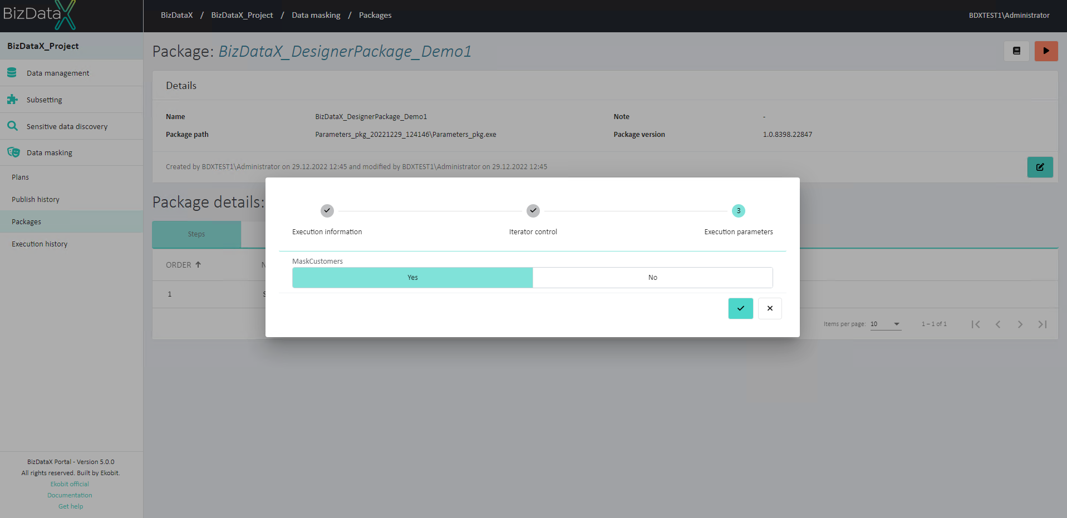Open Data masking menu
1067x518 pixels.
(71, 152)
